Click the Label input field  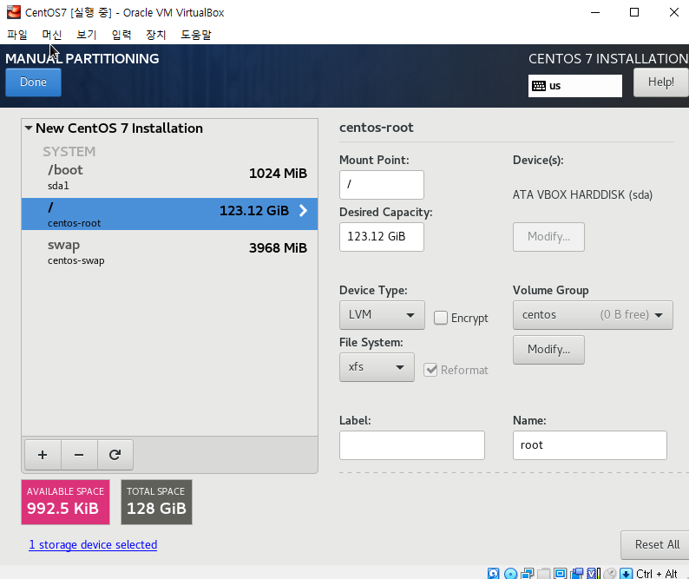tap(411, 445)
